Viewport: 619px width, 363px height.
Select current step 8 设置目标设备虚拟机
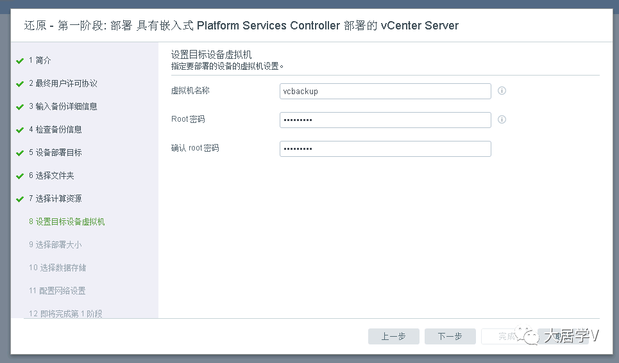[67, 222]
